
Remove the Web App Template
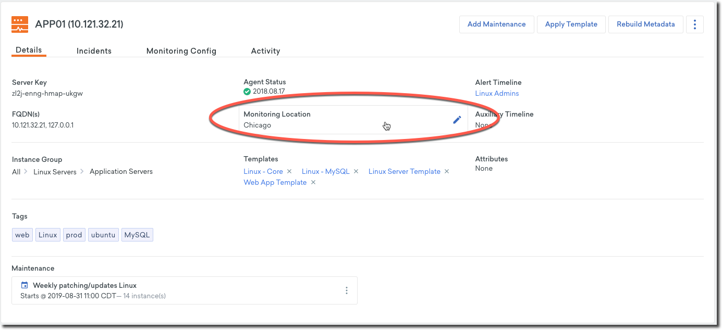click(313, 182)
